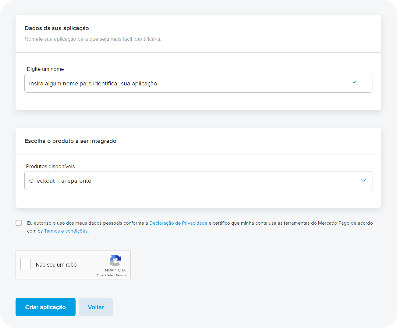Click the Voltar button

tap(96, 307)
